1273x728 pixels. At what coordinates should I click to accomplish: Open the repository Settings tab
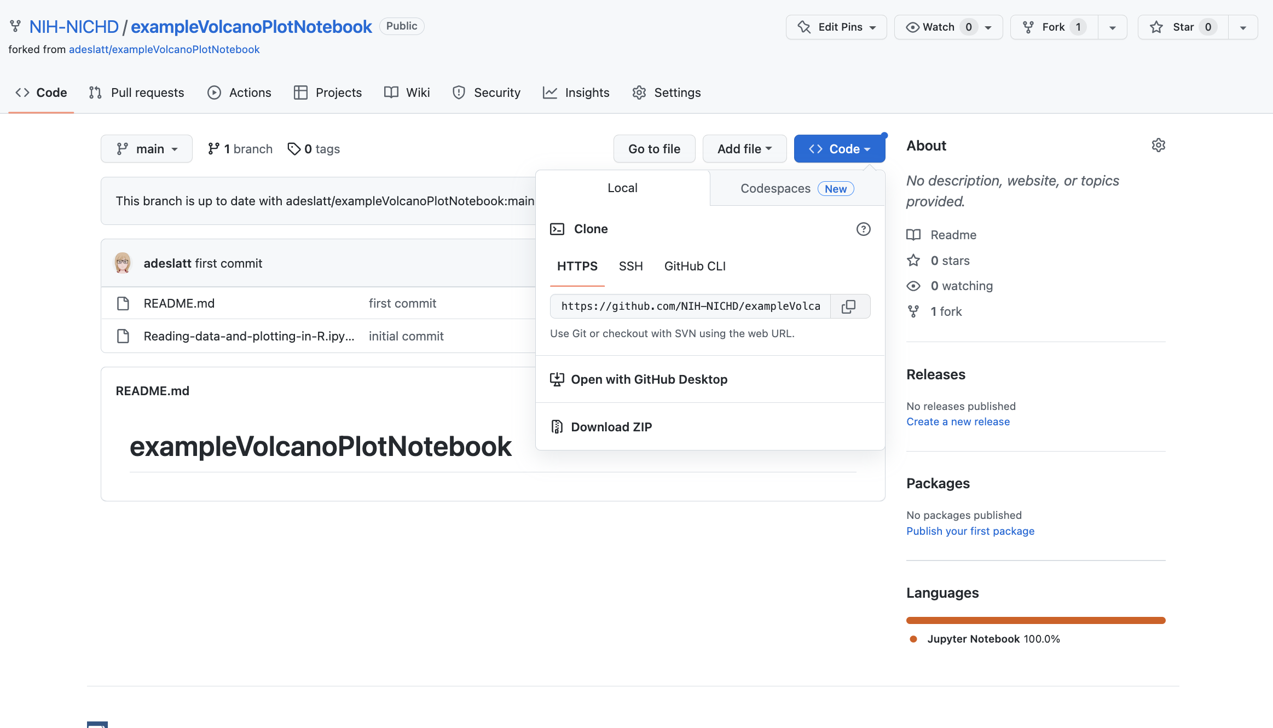click(x=667, y=93)
